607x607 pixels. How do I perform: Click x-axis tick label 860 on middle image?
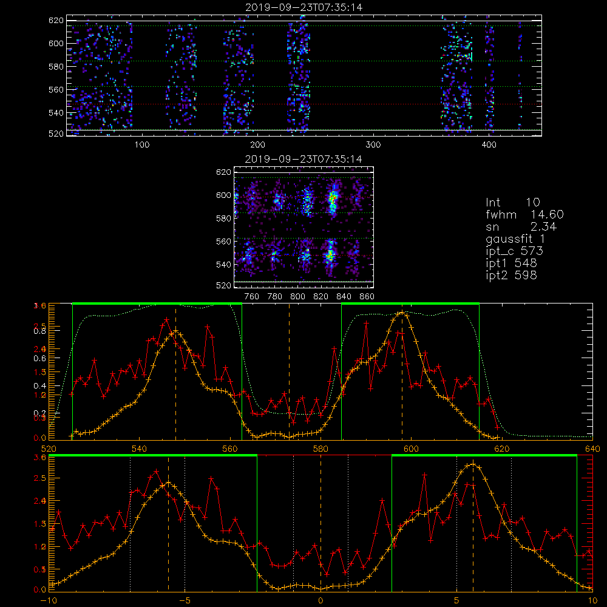tap(367, 297)
